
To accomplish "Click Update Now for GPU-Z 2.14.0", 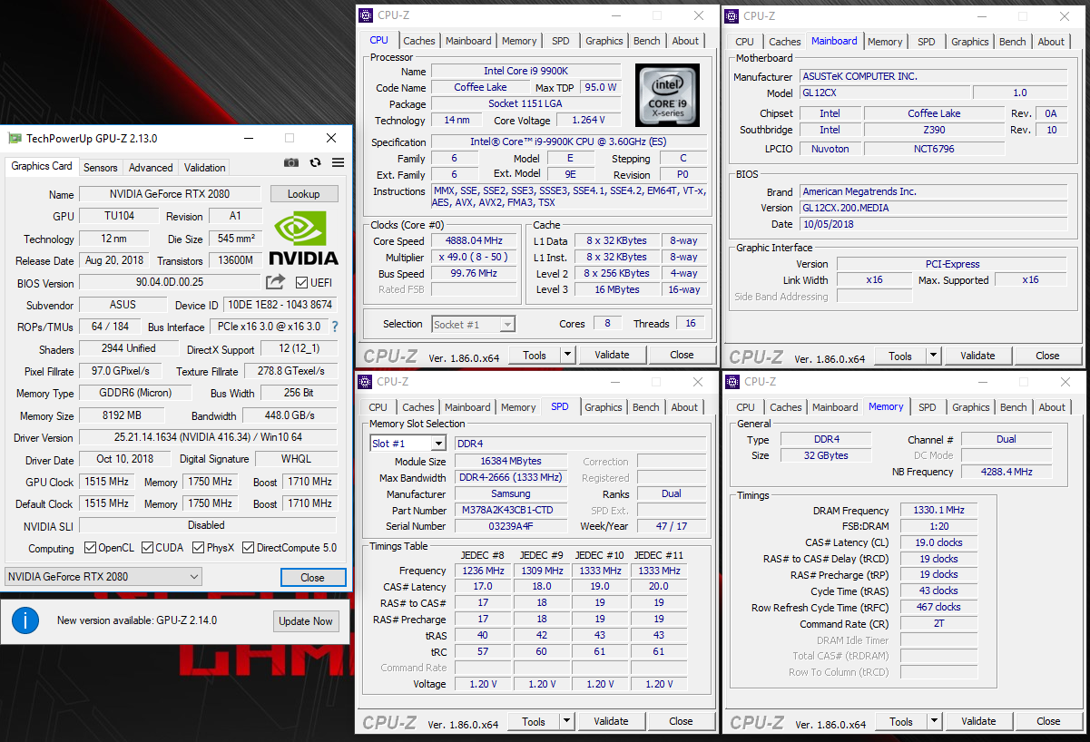I will (306, 621).
